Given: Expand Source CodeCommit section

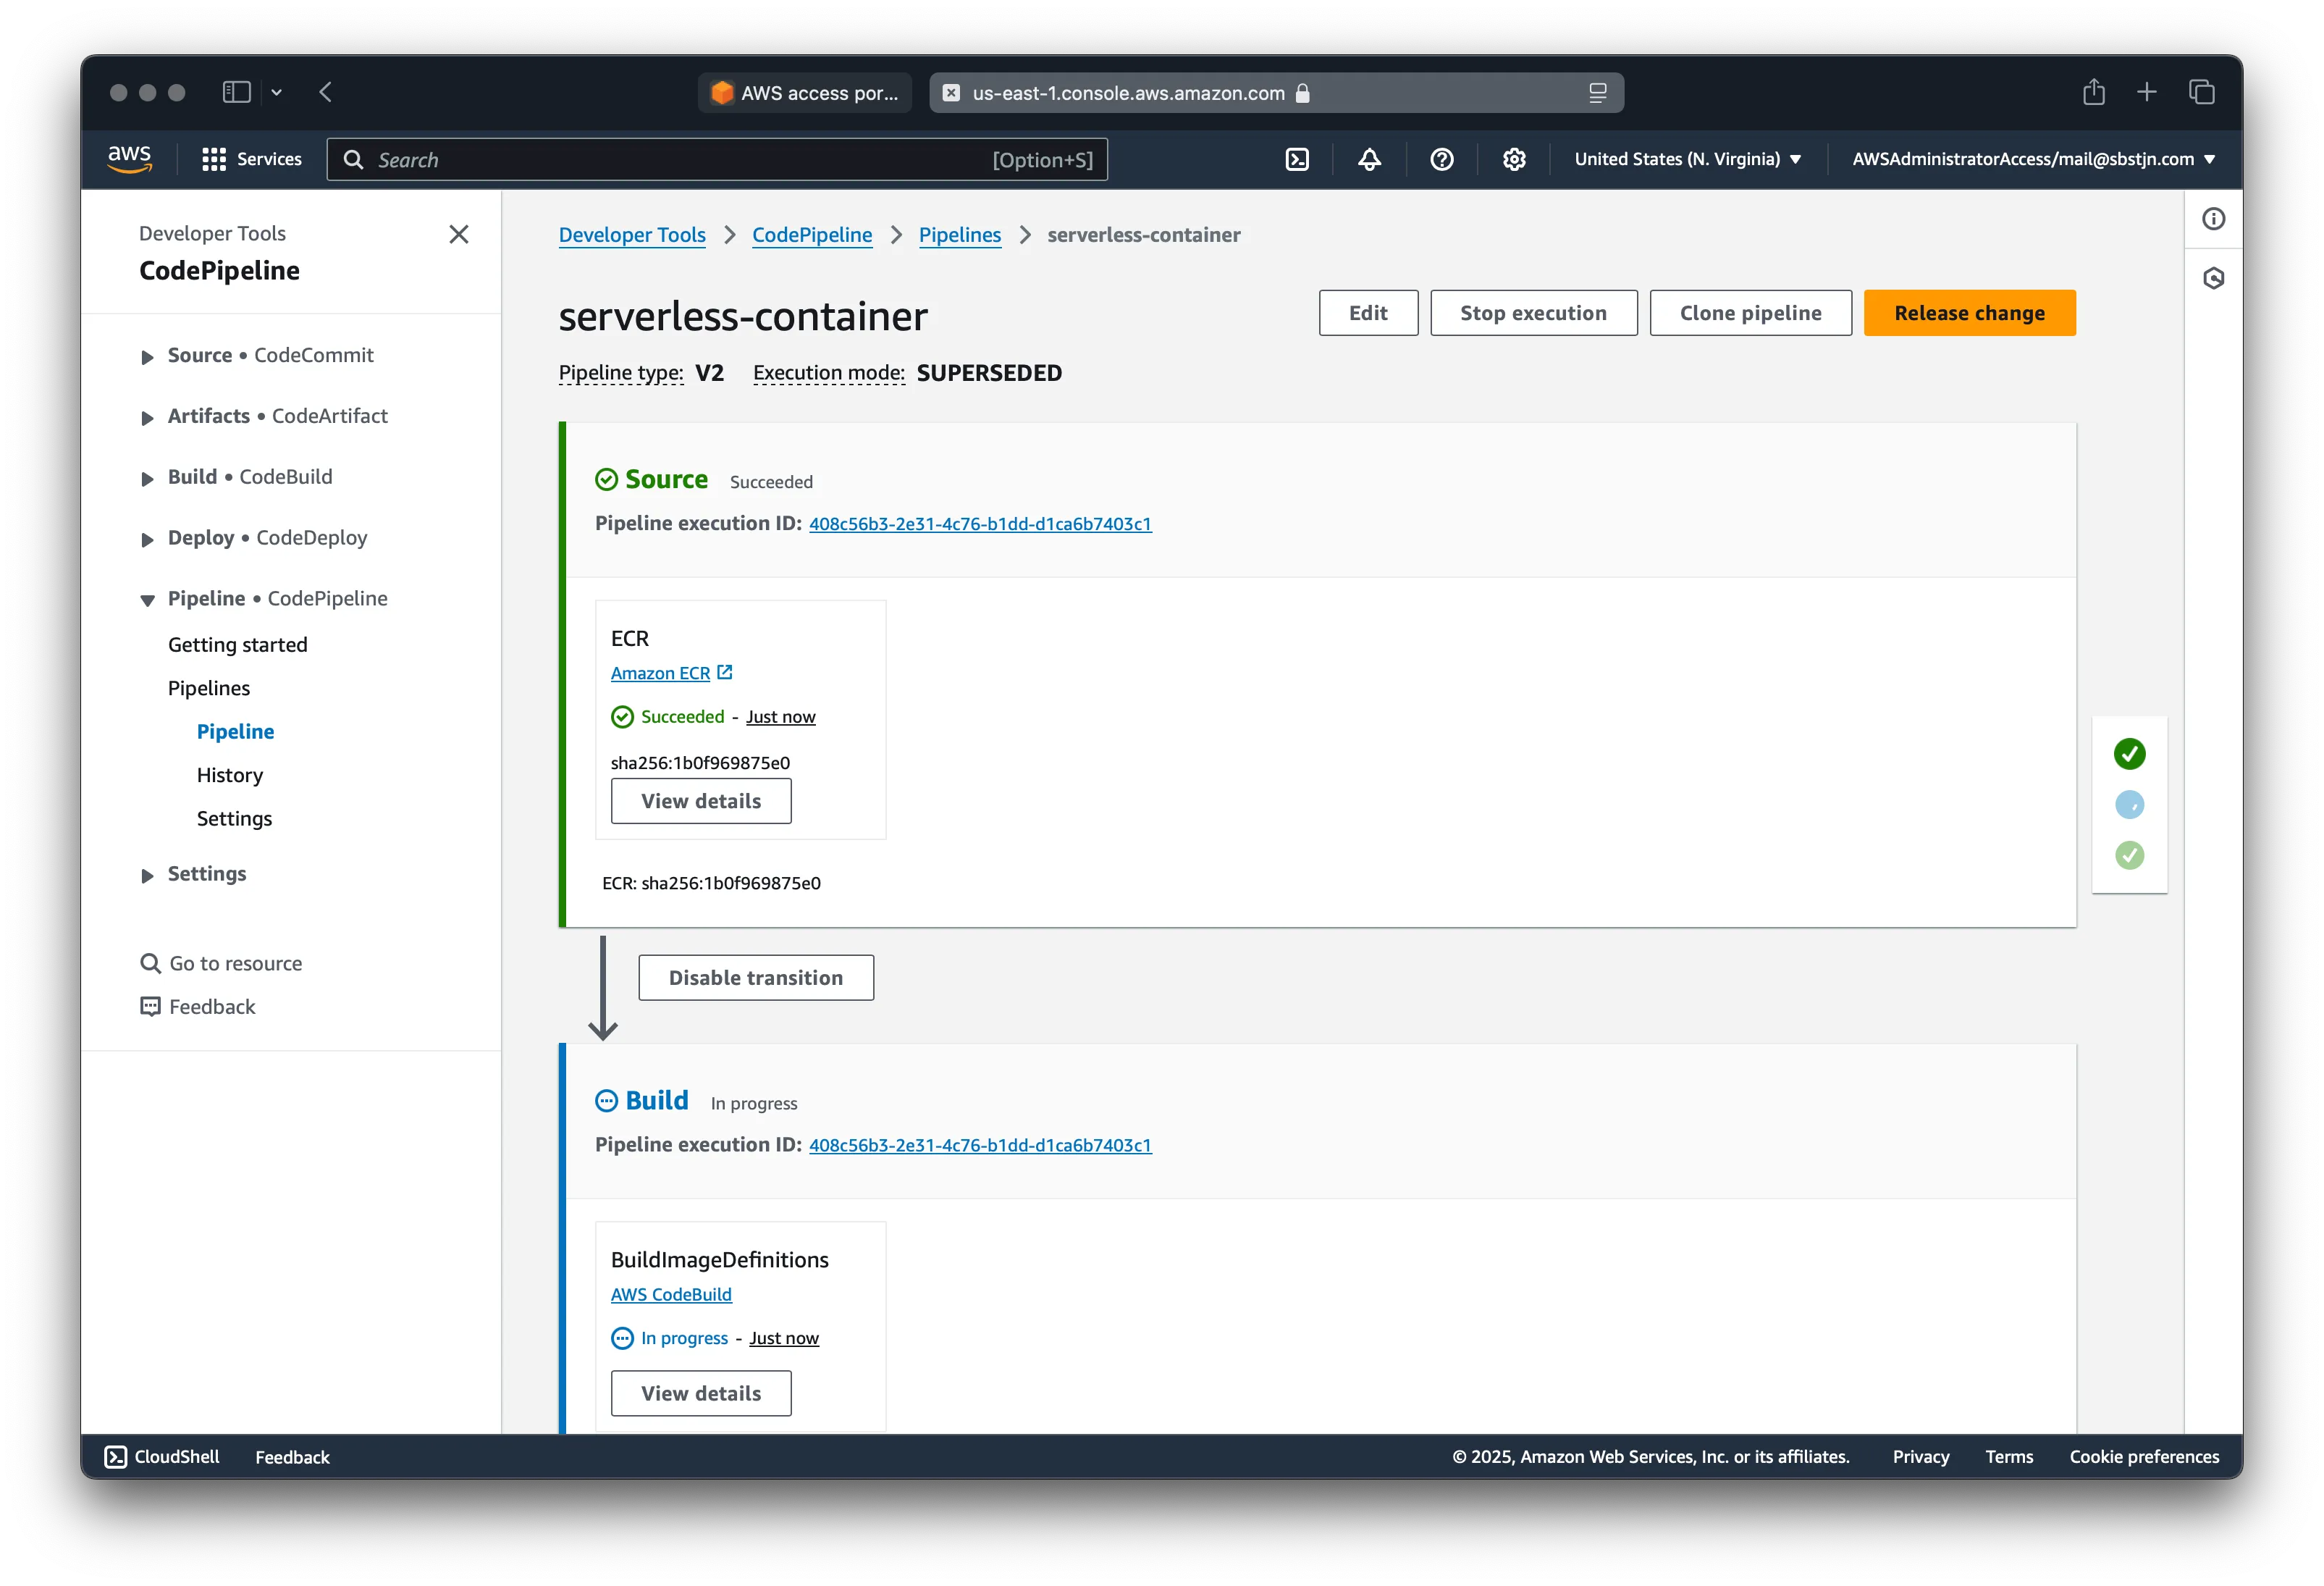Looking at the screenshot, I should (x=147, y=357).
